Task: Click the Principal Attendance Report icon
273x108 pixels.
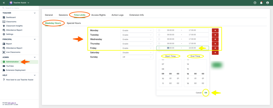Action: 4,48
